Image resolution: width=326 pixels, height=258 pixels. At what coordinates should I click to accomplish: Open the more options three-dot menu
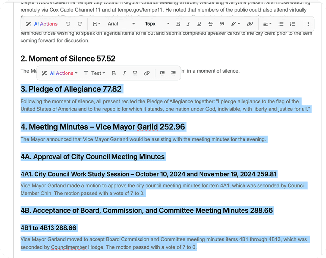click(x=308, y=24)
